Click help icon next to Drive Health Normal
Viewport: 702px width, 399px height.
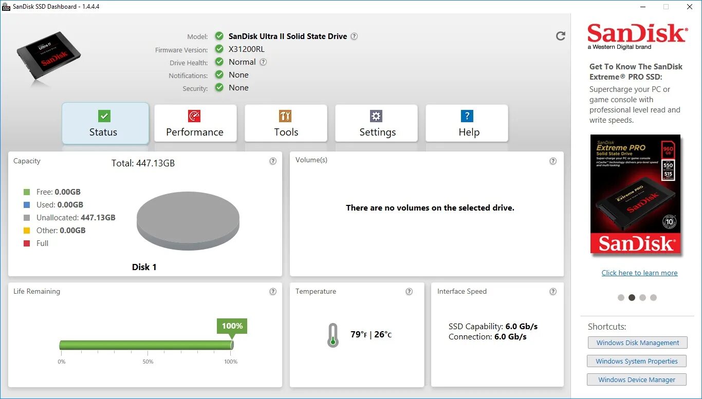(x=263, y=62)
